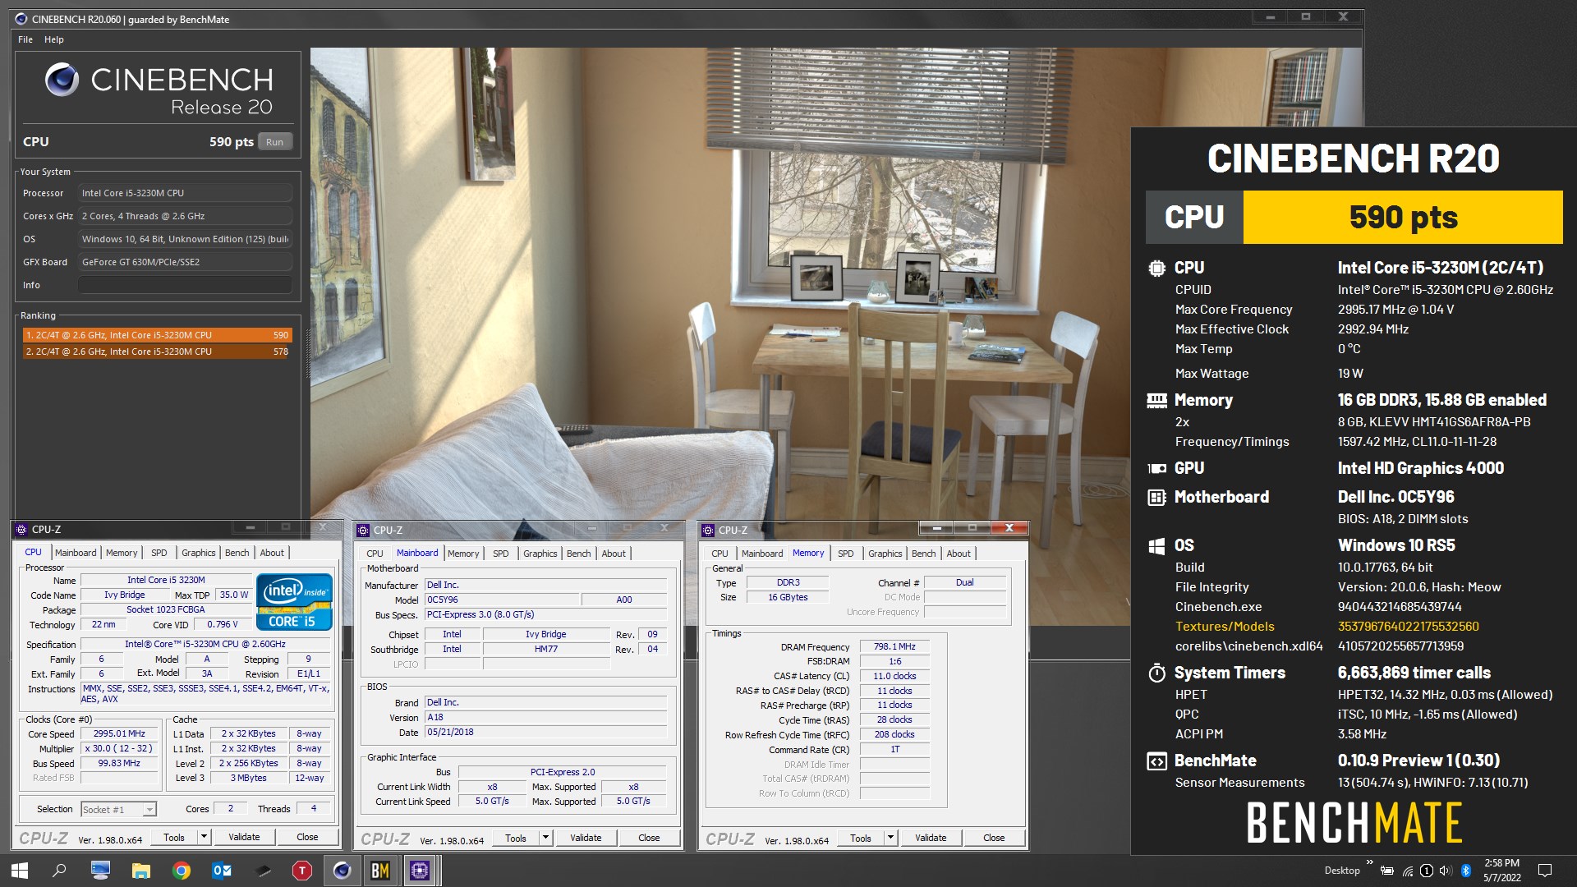Image resolution: width=1577 pixels, height=887 pixels.
Task: Switch to Mainboard tab in the first CPU-Z window
Action: tap(76, 553)
